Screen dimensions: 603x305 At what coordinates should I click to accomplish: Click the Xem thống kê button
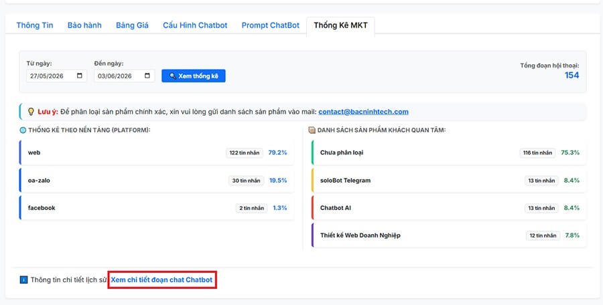[x=194, y=76]
